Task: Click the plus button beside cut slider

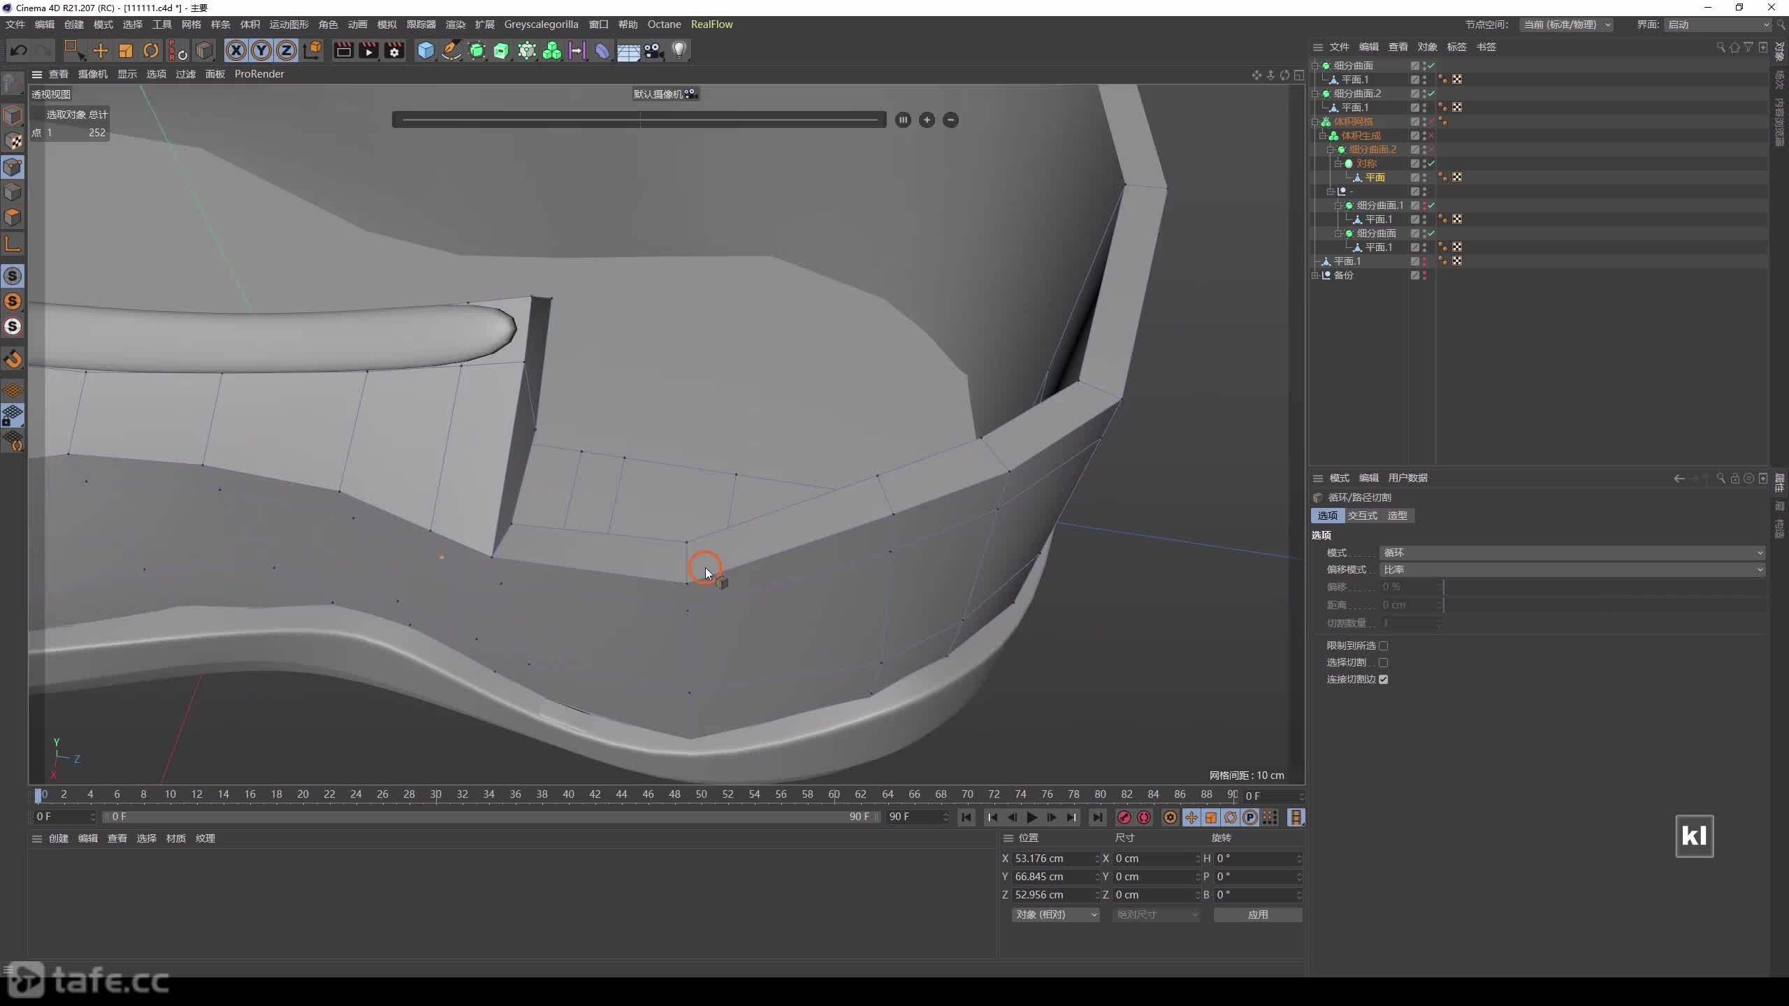Action: (927, 120)
